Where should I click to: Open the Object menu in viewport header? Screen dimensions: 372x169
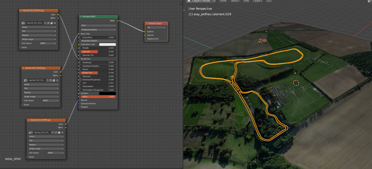point(257,1)
